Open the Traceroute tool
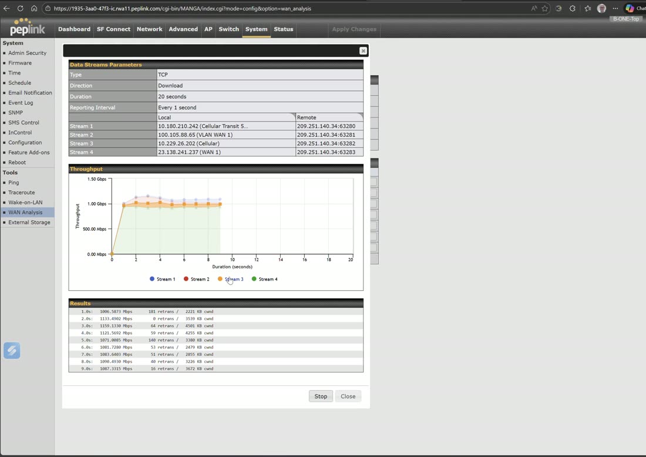Image resolution: width=646 pixels, height=457 pixels. tap(21, 193)
